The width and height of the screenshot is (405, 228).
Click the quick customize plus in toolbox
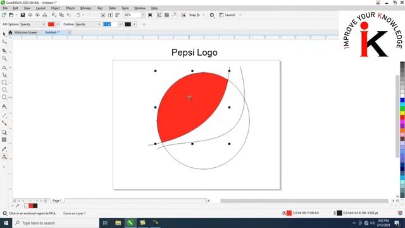point(4,167)
